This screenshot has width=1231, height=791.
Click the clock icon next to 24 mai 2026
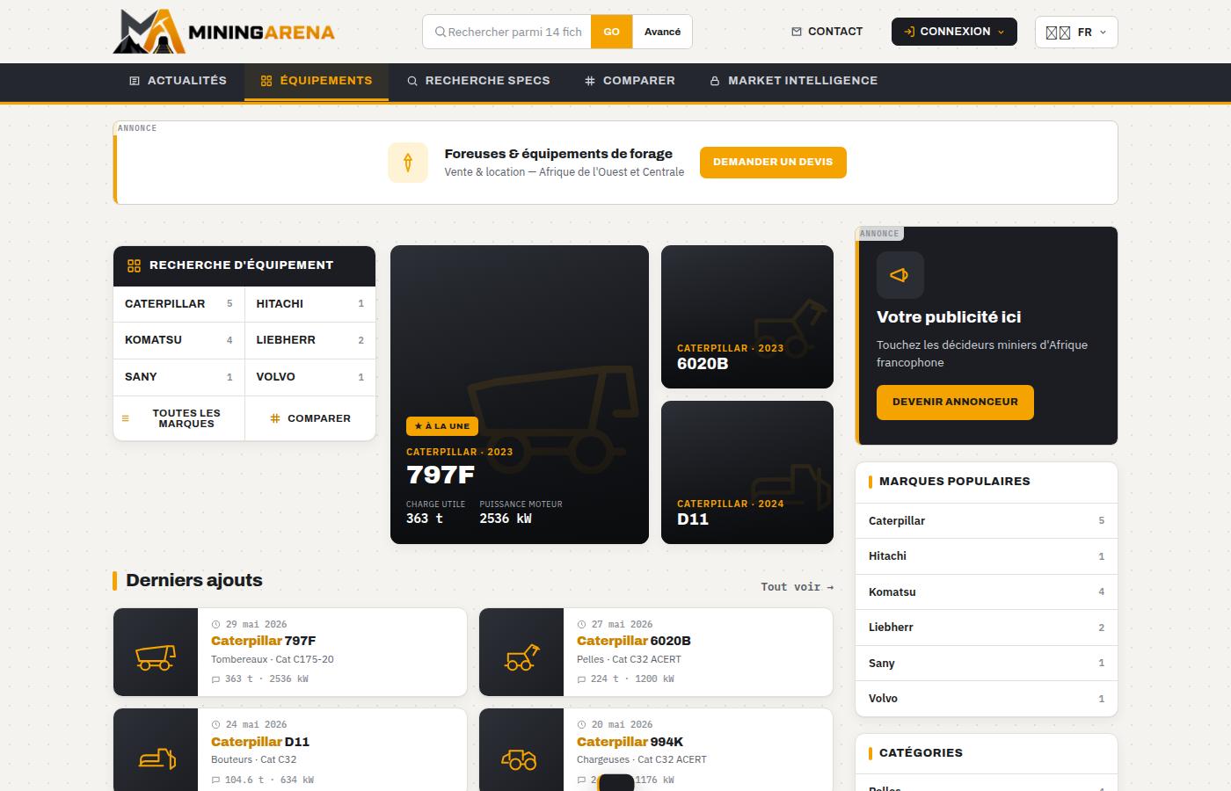(x=216, y=725)
